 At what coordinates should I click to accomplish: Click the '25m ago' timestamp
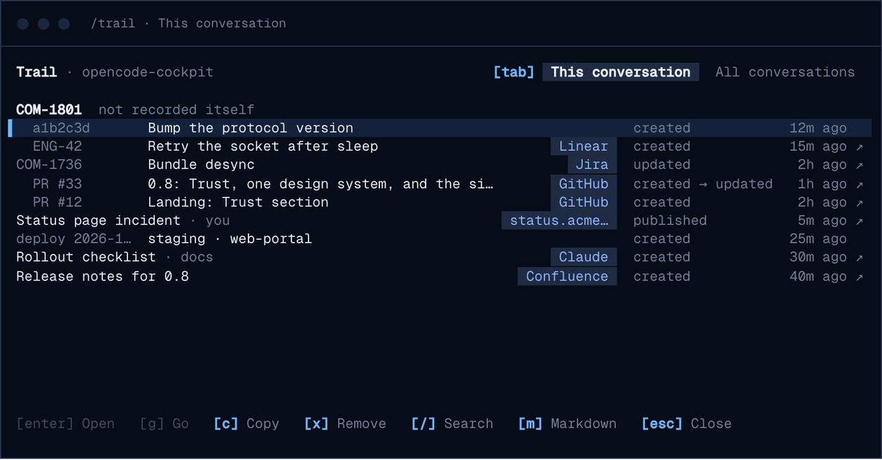(x=818, y=239)
